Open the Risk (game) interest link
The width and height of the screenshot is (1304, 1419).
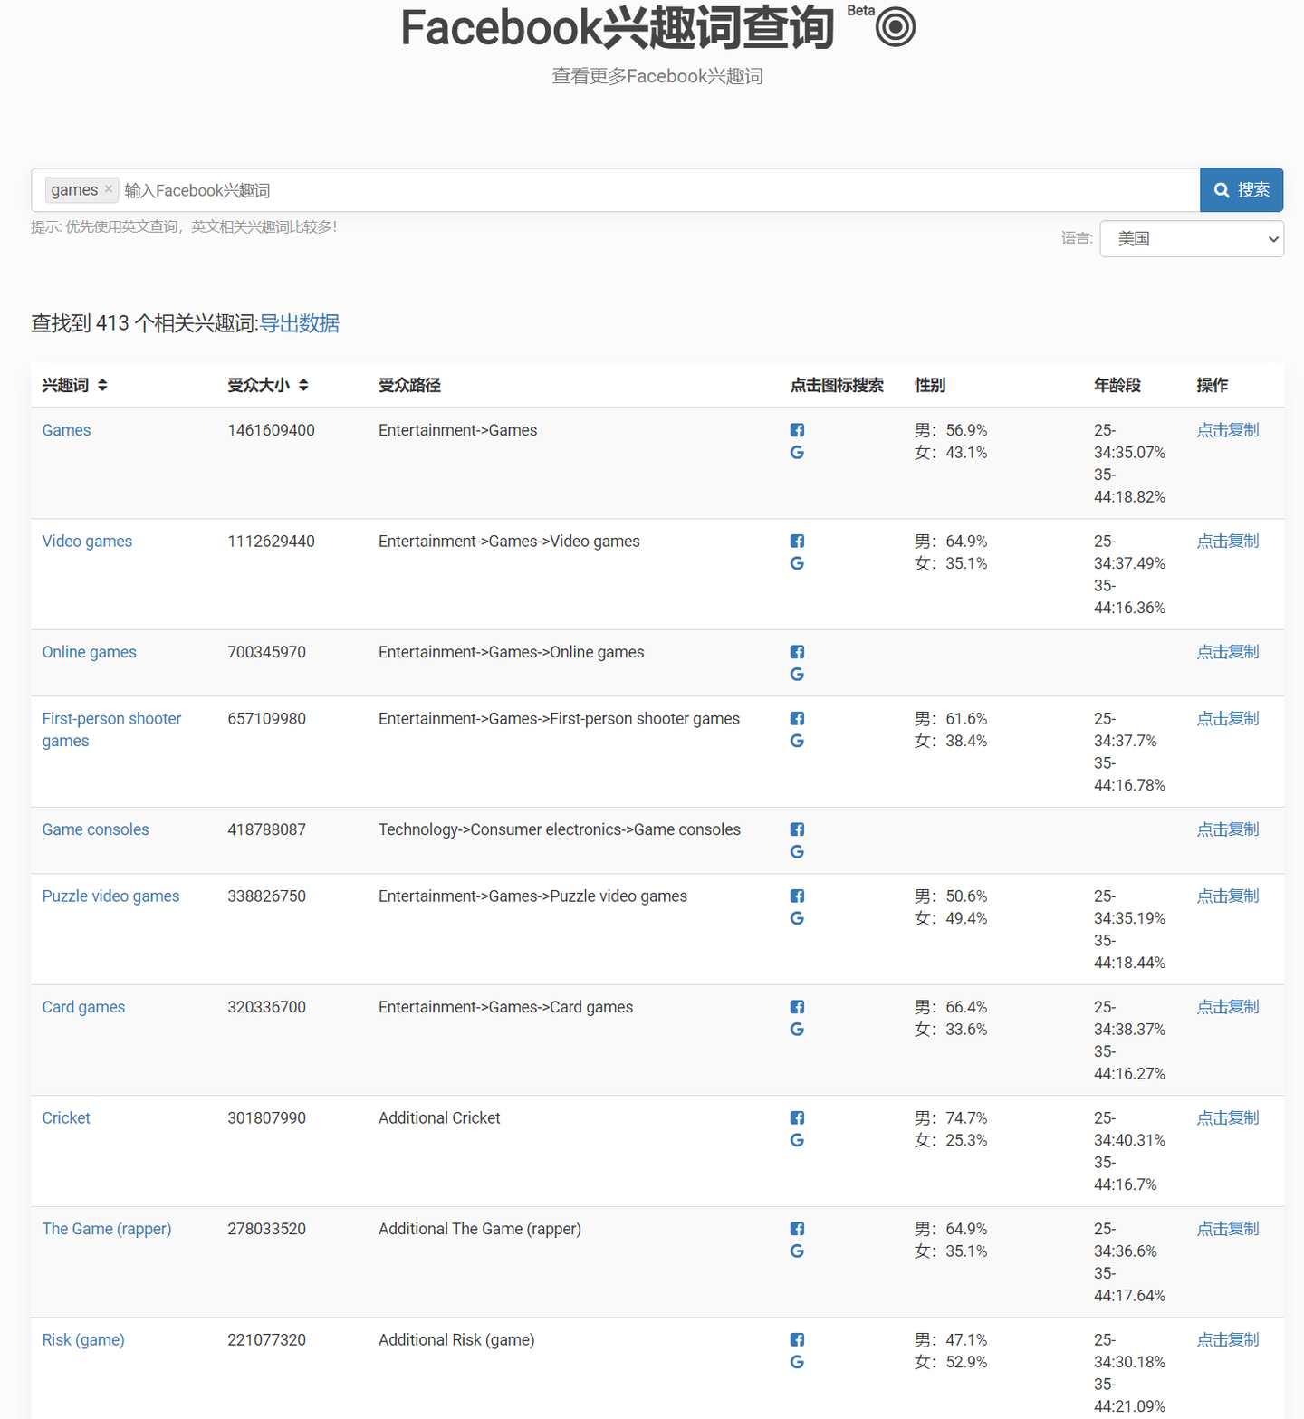(83, 1340)
